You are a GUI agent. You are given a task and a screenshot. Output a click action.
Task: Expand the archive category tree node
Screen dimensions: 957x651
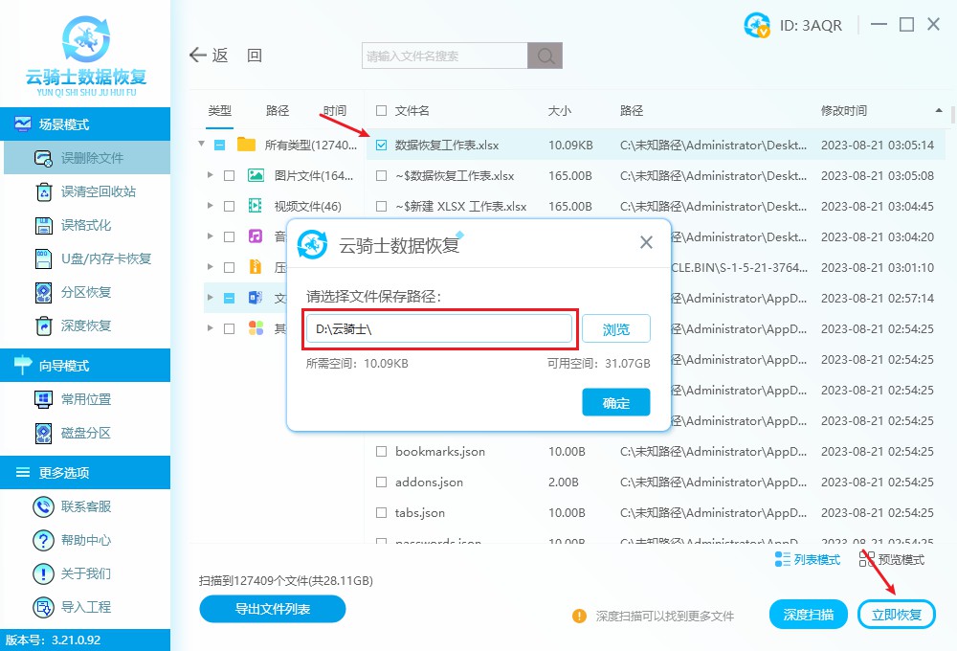[210, 267]
